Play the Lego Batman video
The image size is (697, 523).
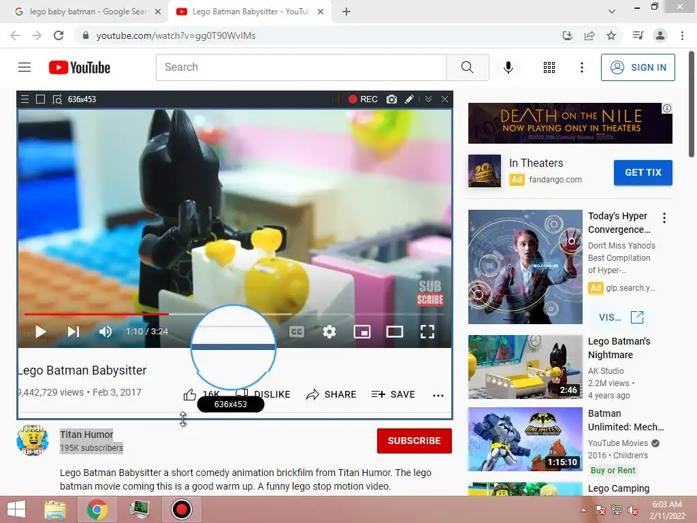tap(40, 332)
